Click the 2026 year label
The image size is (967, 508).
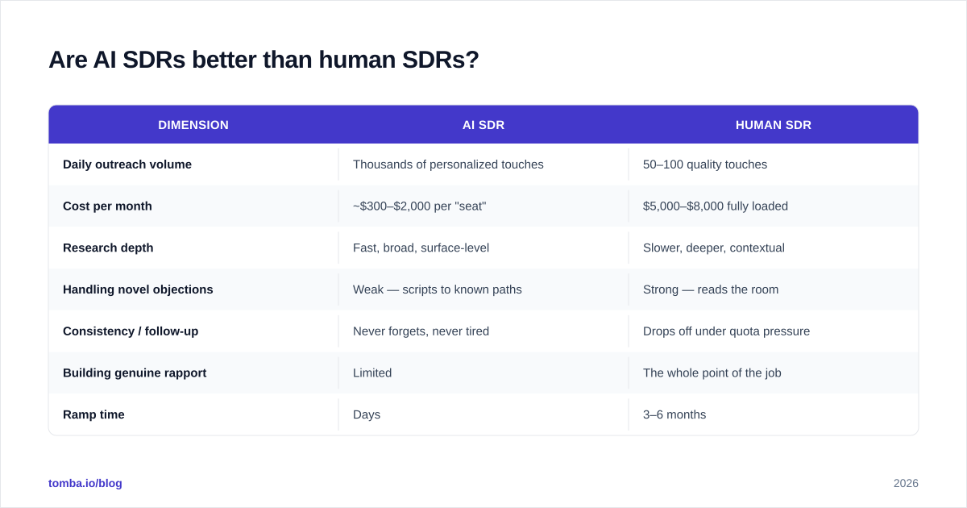906,483
